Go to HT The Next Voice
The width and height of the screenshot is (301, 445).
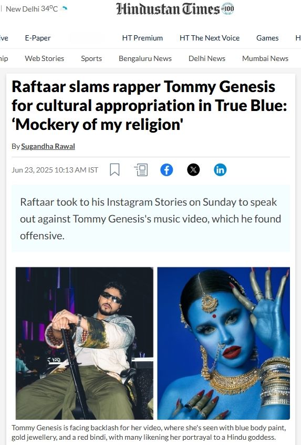[x=210, y=38]
